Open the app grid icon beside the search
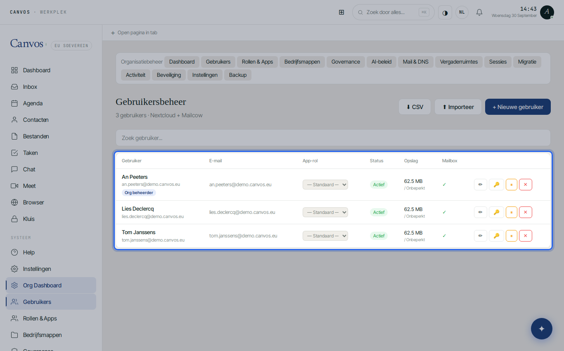The height and width of the screenshot is (351, 564). coord(341,12)
